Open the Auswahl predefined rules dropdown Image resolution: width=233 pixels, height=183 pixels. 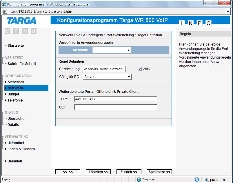pyautogui.click(x=112, y=50)
